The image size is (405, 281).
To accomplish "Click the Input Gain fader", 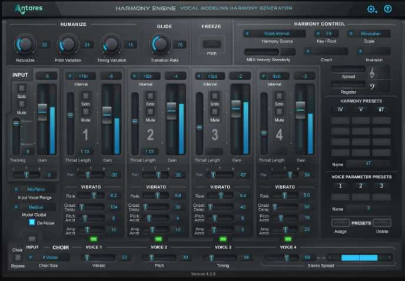I will (42, 112).
